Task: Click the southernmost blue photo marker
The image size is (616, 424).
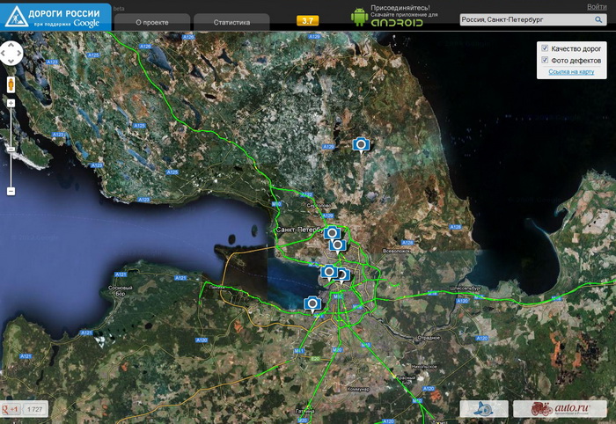Action: [x=312, y=304]
